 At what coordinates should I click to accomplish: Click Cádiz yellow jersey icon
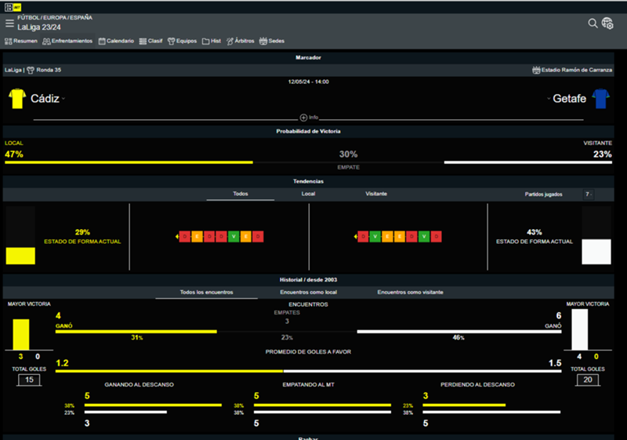coord(16,99)
